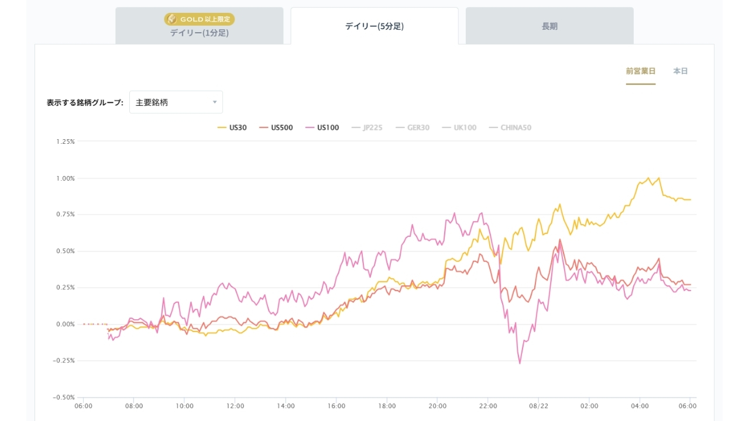Click the 22:00 x-axis time label
The image size is (749, 421).
click(488, 406)
